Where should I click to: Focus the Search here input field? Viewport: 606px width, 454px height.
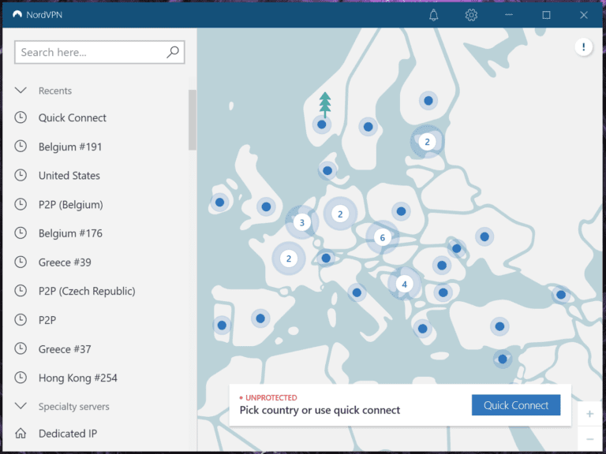pyautogui.click(x=91, y=52)
